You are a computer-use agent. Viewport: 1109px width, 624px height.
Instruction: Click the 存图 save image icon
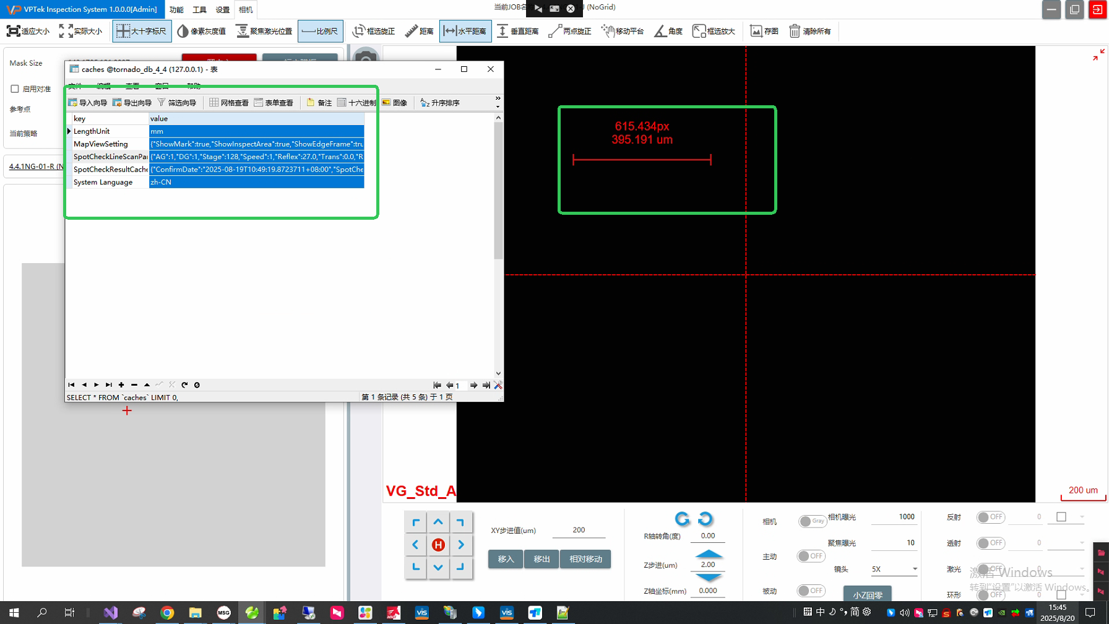[x=764, y=31]
